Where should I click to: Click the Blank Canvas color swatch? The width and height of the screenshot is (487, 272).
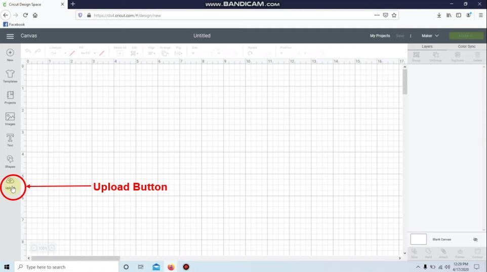tap(418, 239)
